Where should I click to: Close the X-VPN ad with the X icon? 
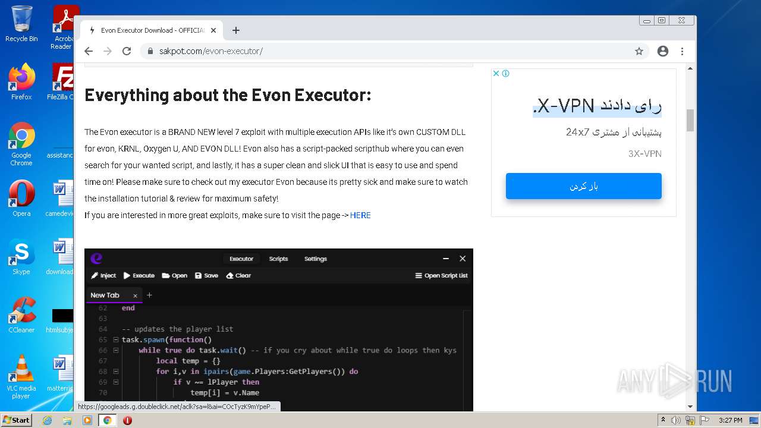coord(496,74)
